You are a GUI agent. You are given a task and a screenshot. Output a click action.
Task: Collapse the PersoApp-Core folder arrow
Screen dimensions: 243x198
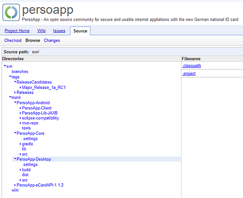click(15, 133)
